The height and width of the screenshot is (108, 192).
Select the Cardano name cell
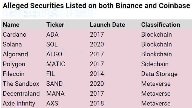point(15,34)
